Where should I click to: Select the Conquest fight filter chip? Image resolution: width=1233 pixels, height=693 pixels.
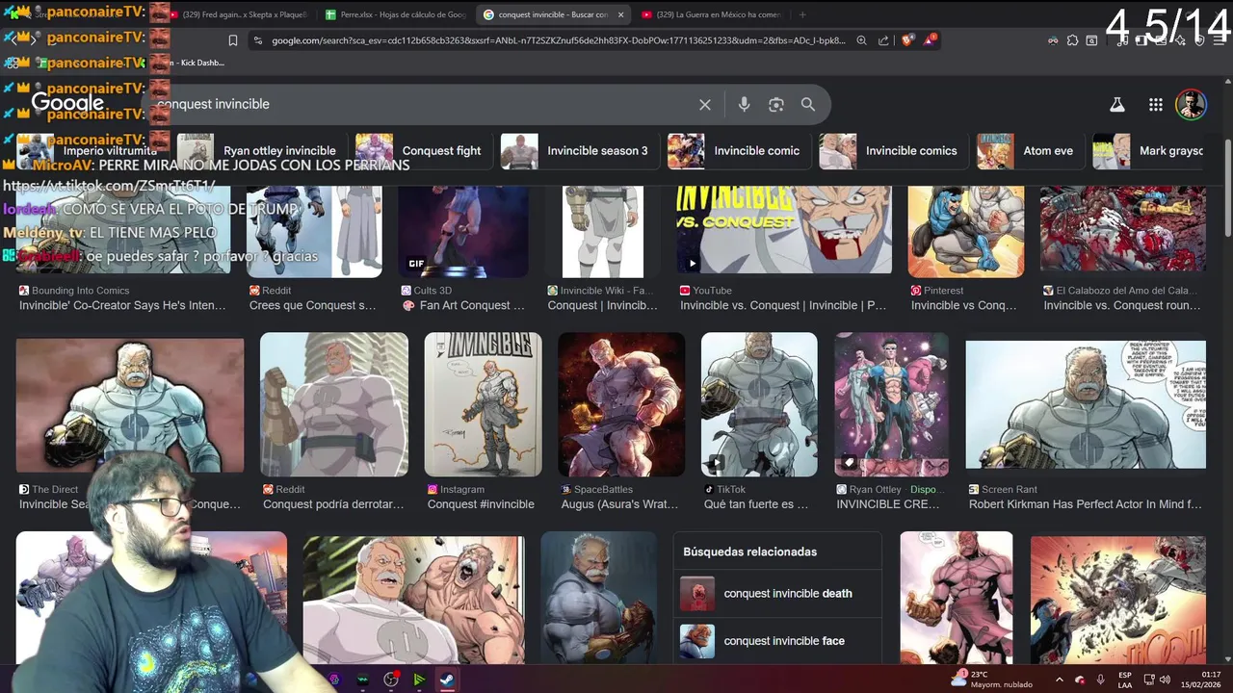coord(424,151)
